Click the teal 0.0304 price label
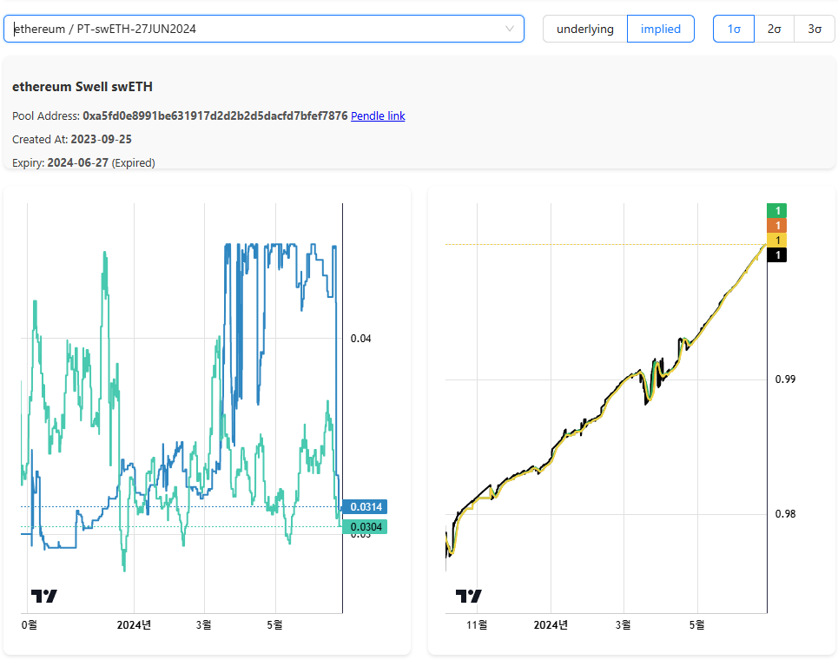 coord(365,527)
